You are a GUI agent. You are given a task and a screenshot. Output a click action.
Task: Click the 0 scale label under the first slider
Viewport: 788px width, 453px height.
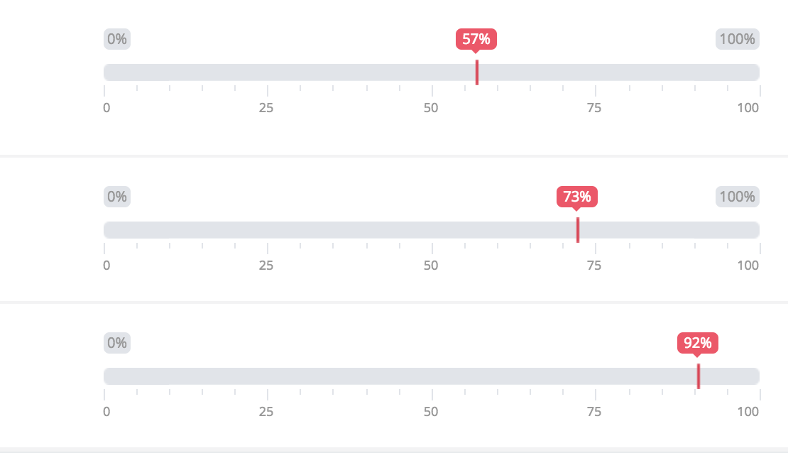pos(106,108)
